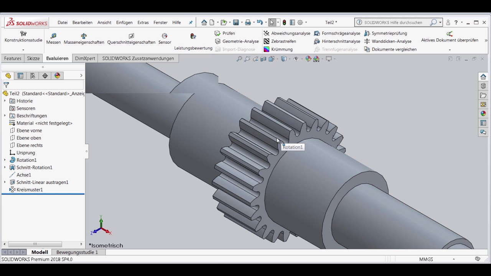Expand more manager tabs chevron

81,76
